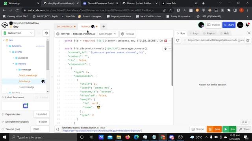The image size is (252, 141).
Task: Click the code editor vertical scrollbar
Action: coord(172,62)
